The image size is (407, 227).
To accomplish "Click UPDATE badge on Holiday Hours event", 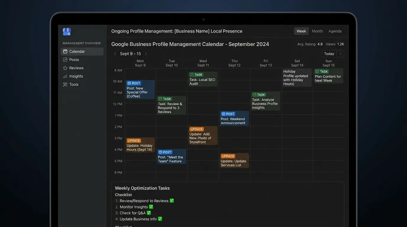I will (x=134, y=141).
